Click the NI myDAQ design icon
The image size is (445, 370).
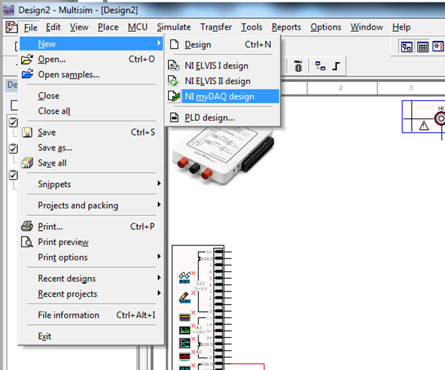pos(173,96)
